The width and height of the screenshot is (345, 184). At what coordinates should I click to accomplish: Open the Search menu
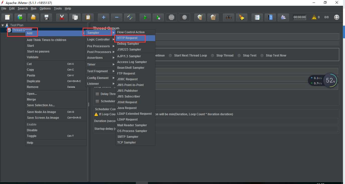[23, 8]
